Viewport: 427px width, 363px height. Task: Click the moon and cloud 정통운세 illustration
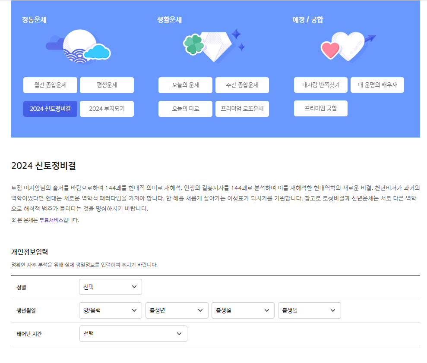point(79,47)
